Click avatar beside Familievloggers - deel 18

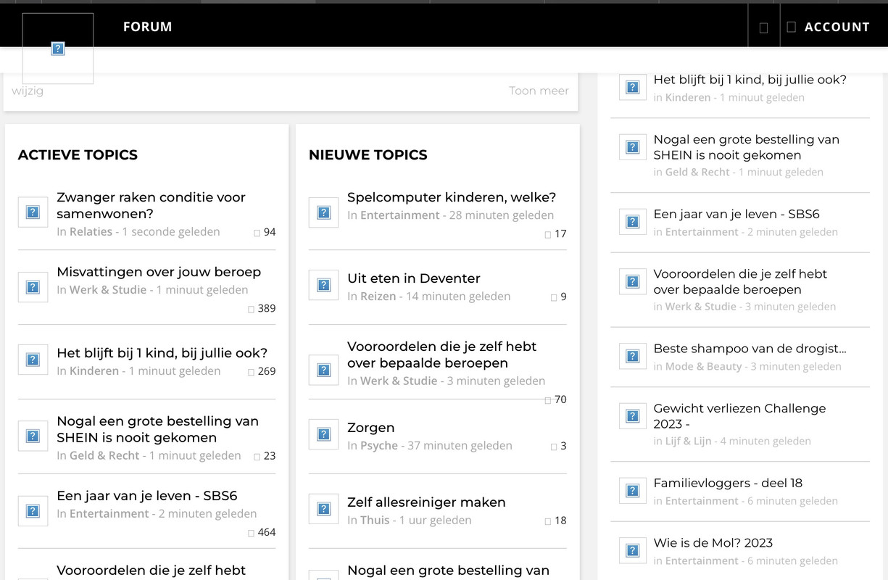pos(633,490)
